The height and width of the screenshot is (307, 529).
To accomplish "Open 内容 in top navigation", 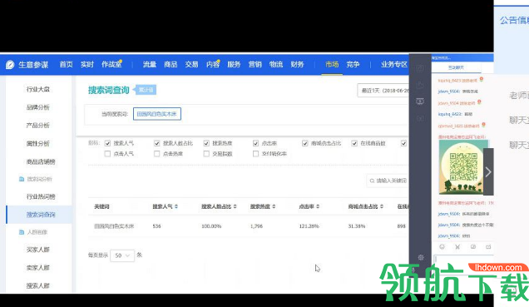I will point(213,64).
